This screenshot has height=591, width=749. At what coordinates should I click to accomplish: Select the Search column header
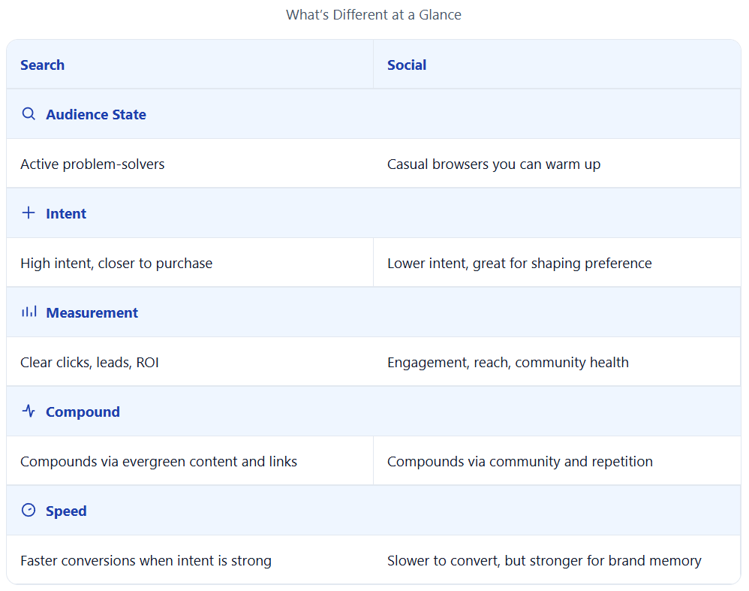tap(42, 65)
